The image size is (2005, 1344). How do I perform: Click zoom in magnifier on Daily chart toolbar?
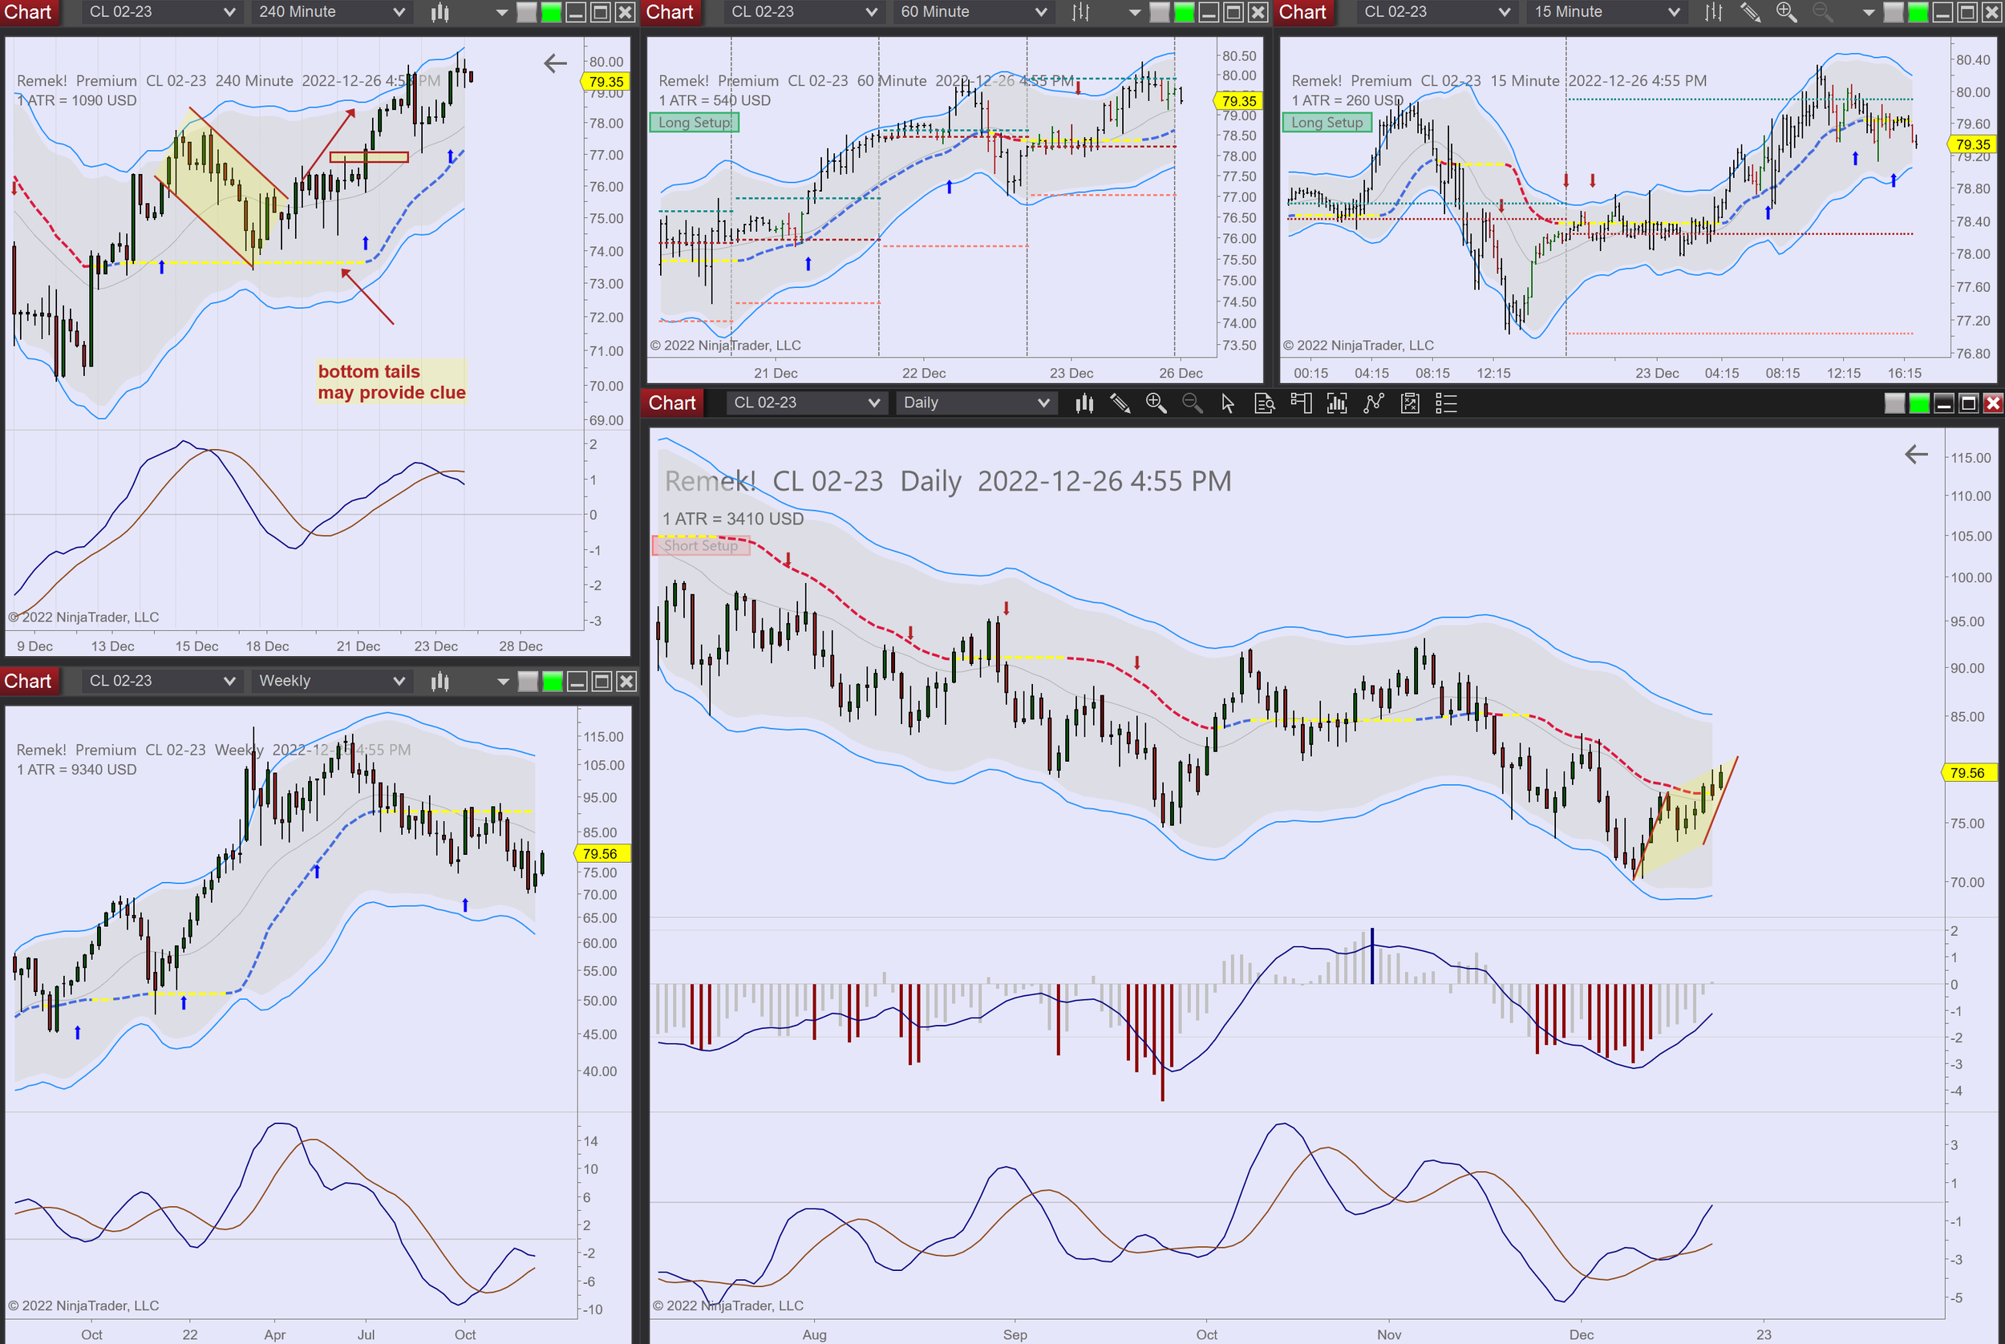(1156, 403)
